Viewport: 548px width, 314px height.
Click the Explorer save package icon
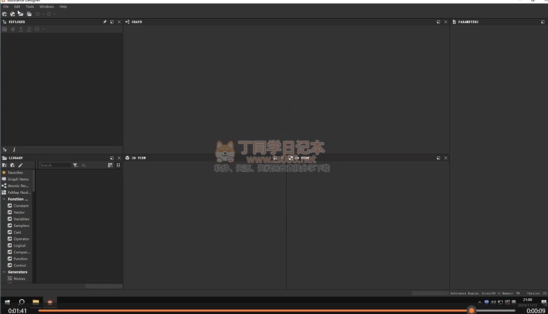click(x=4, y=29)
